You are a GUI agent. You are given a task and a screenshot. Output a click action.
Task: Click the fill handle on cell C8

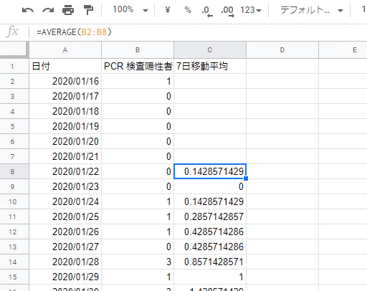pyautogui.click(x=246, y=178)
